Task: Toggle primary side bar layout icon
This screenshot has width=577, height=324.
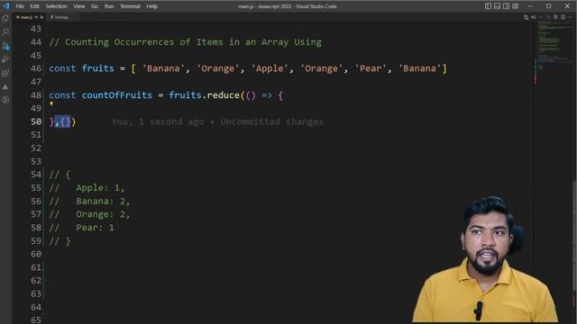Action: click(488, 6)
